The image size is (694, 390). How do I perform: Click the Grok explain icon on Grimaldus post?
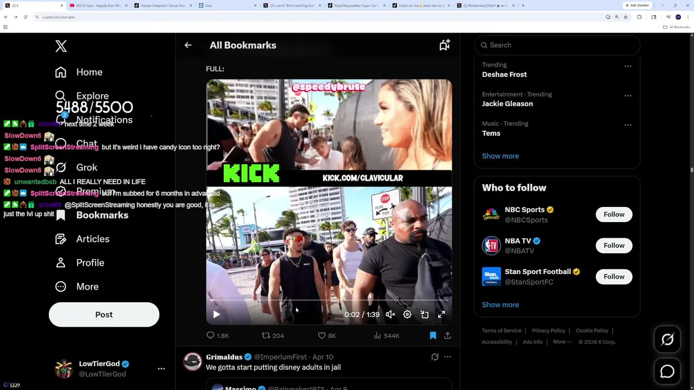click(434, 357)
